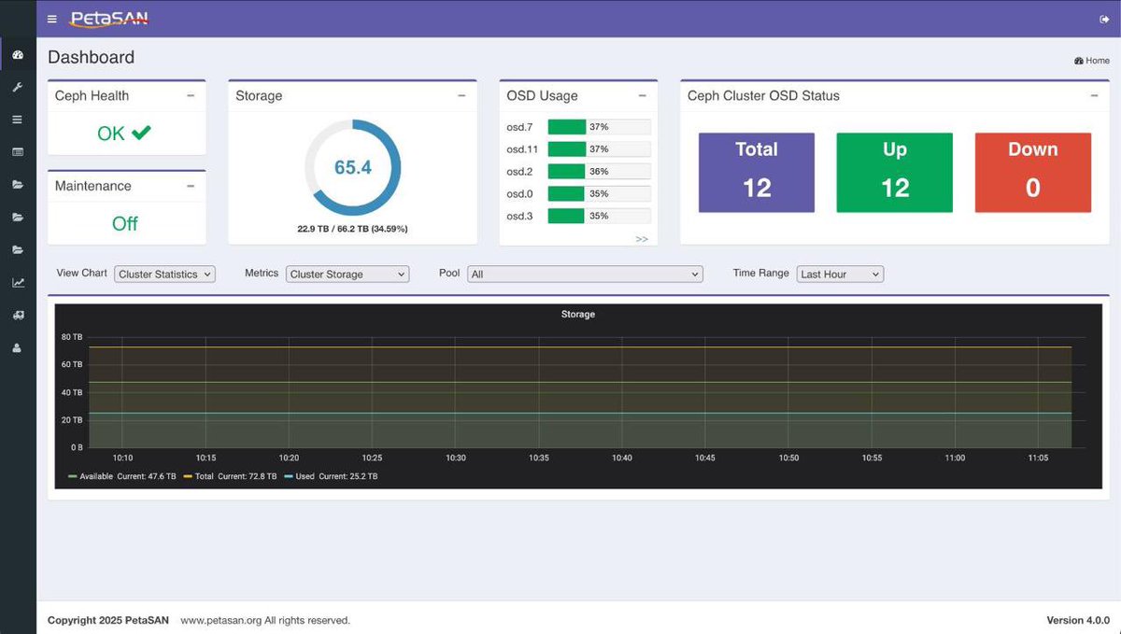This screenshot has height=634, width=1121.
Task: Click the logout icon in top bar
Action: [1105, 19]
